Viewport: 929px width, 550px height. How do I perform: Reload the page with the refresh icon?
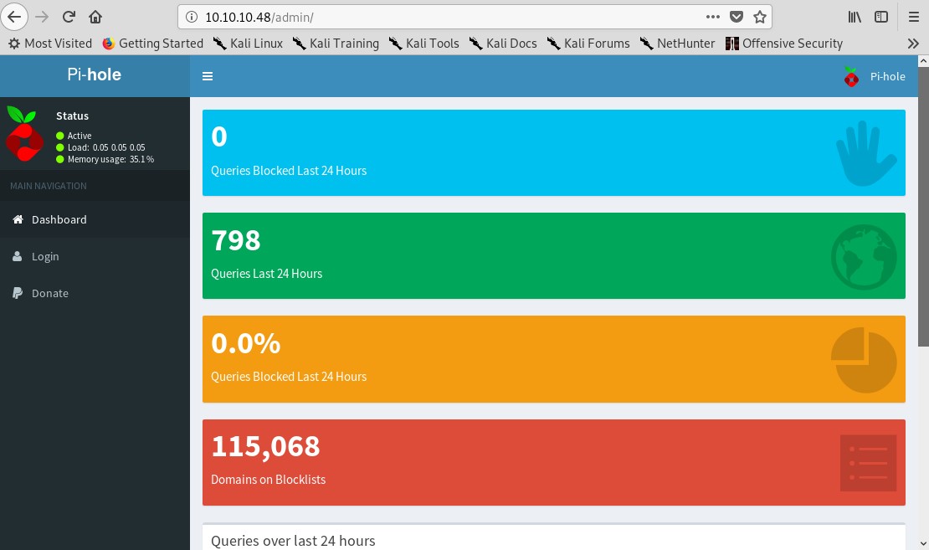click(69, 17)
